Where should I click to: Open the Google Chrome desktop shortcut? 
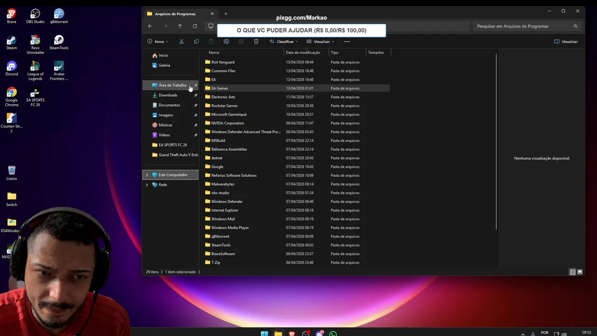point(12,97)
